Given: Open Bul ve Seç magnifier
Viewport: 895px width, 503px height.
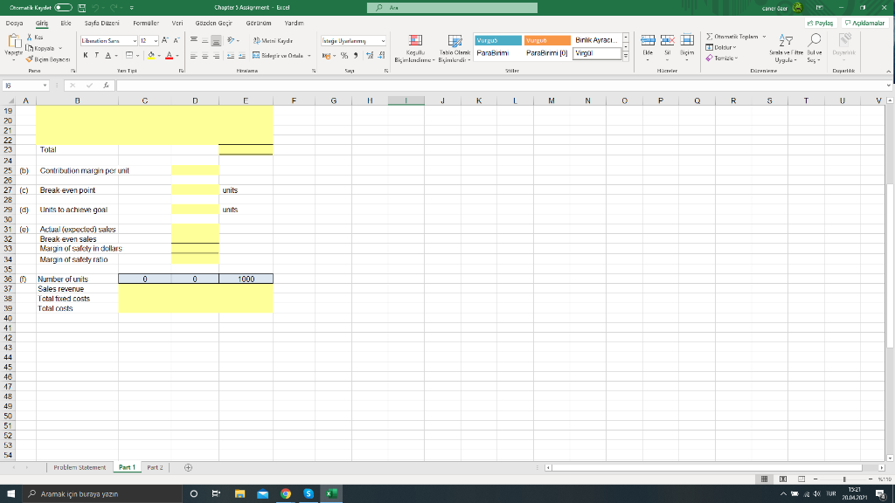Looking at the screenshot, I should click(815, 48).
